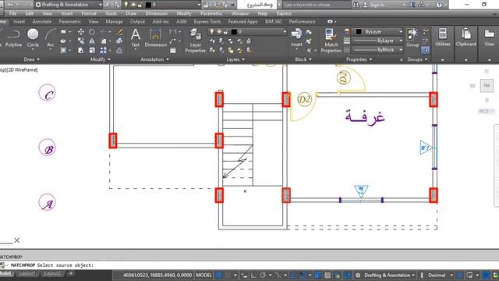Toggle layer lock icon in layer dropdown
The image size is (499, 281).
[226, 32]
